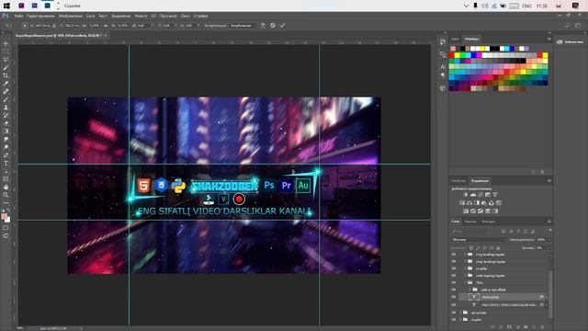Toggle lock position for layer
The image size is (588, 331).
484,248
